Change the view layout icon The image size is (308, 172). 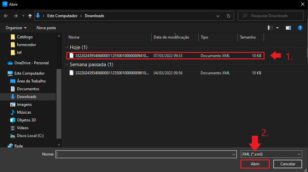pyautogui.click(x=271, y=28)
